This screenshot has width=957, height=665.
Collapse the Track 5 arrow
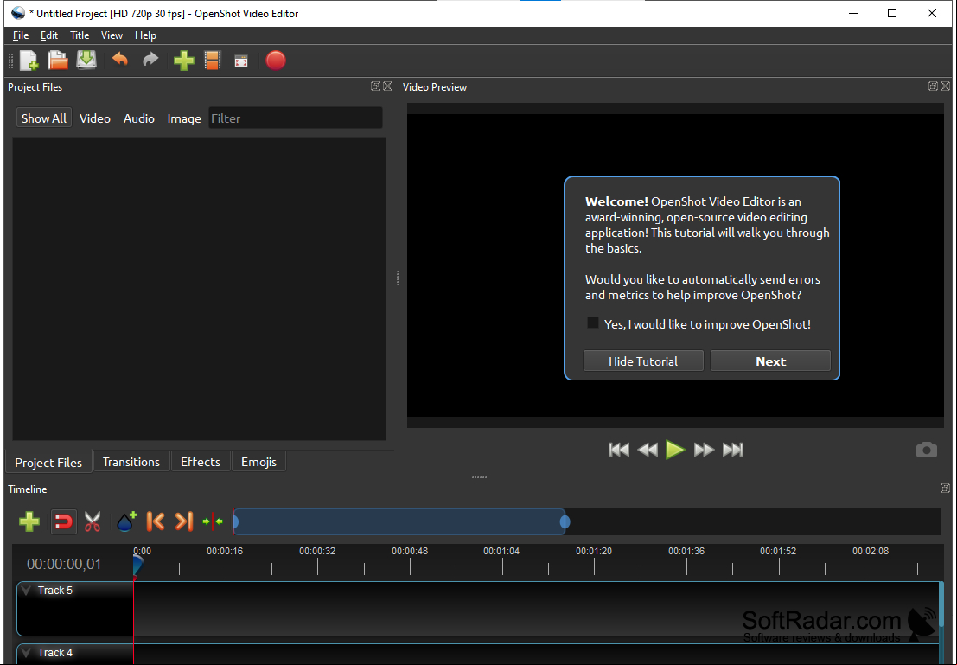point(26,591)
